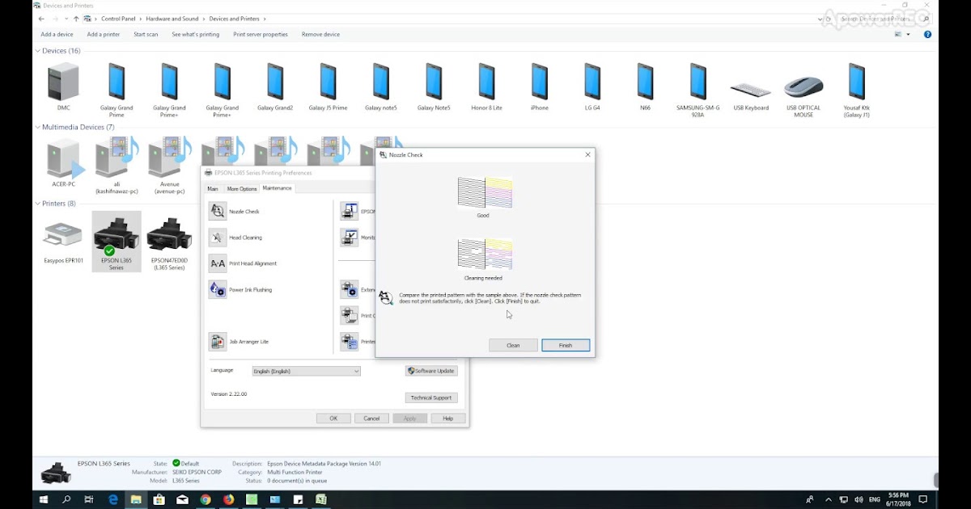Select the N66 device icon
The image size is (971, 509).
645,82
